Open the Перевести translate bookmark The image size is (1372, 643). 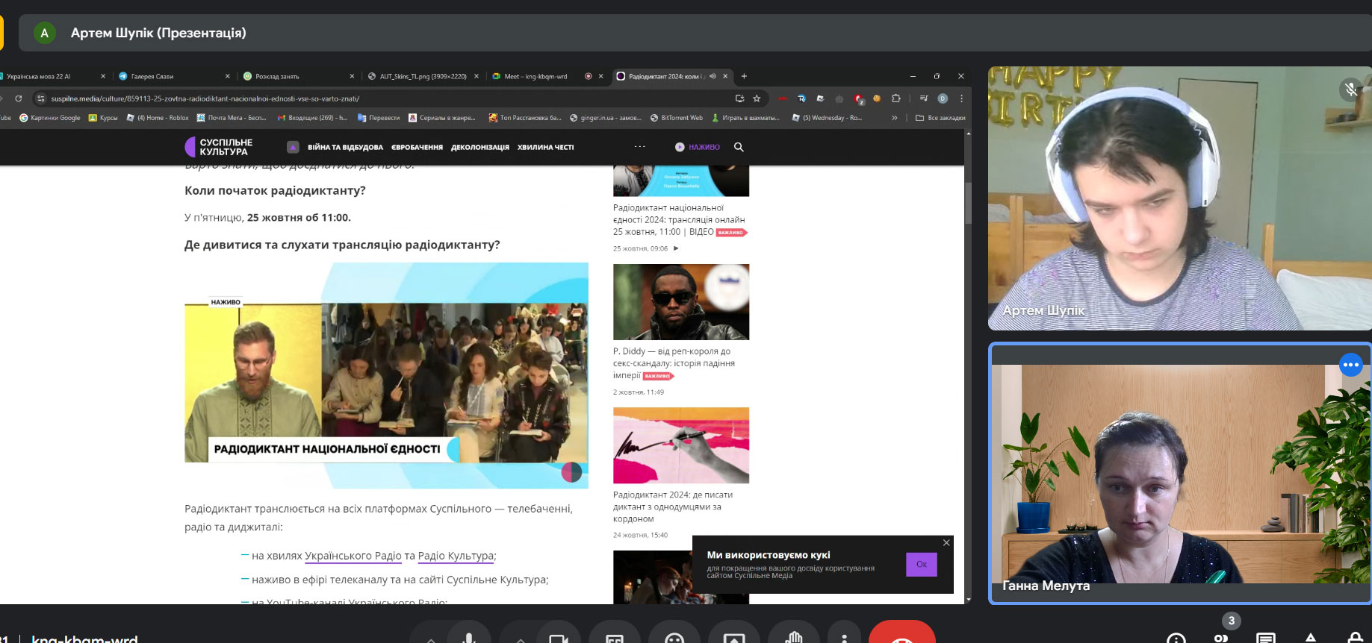pos(379,118)
